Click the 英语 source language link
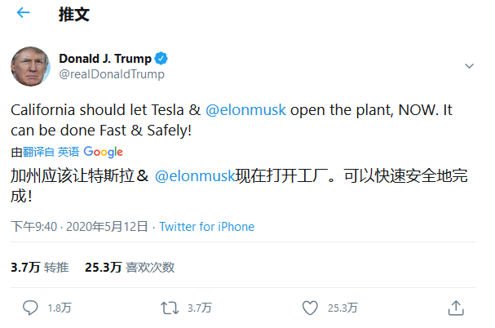This screenshot has width=495, height=328. [69, 152]
